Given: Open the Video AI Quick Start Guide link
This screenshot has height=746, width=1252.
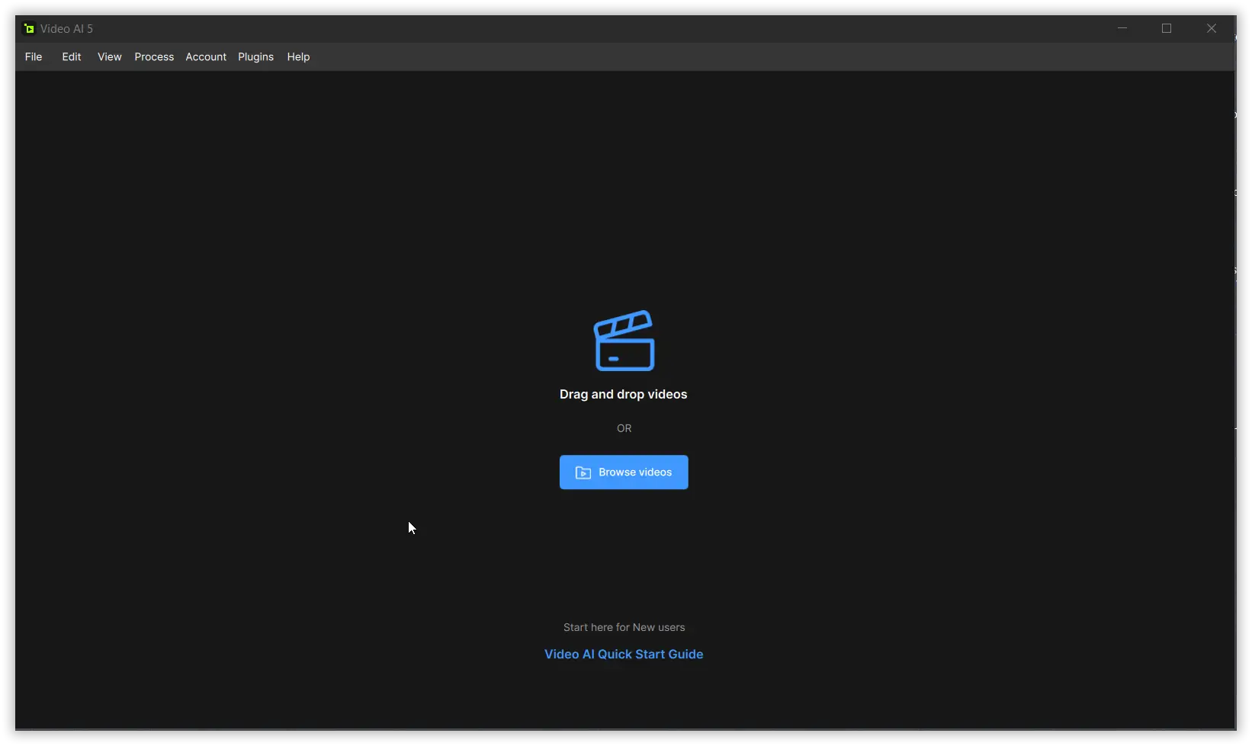Looking at the screenshot, I should click(x=624, y=655).
